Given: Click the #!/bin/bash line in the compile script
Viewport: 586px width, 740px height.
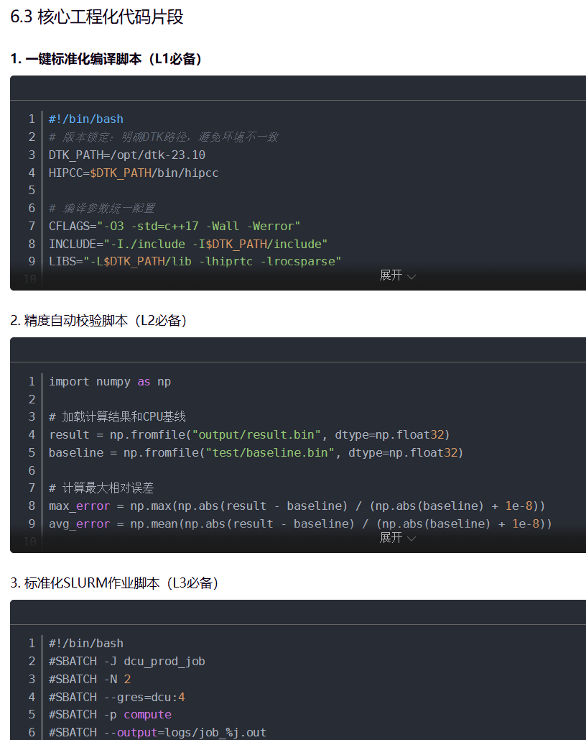Looking at the screenshot, I should coord(85,119).
